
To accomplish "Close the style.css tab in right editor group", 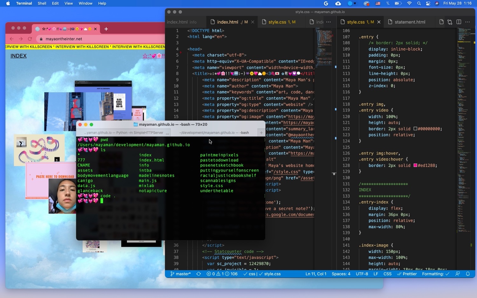I will (x=379, y=22).
